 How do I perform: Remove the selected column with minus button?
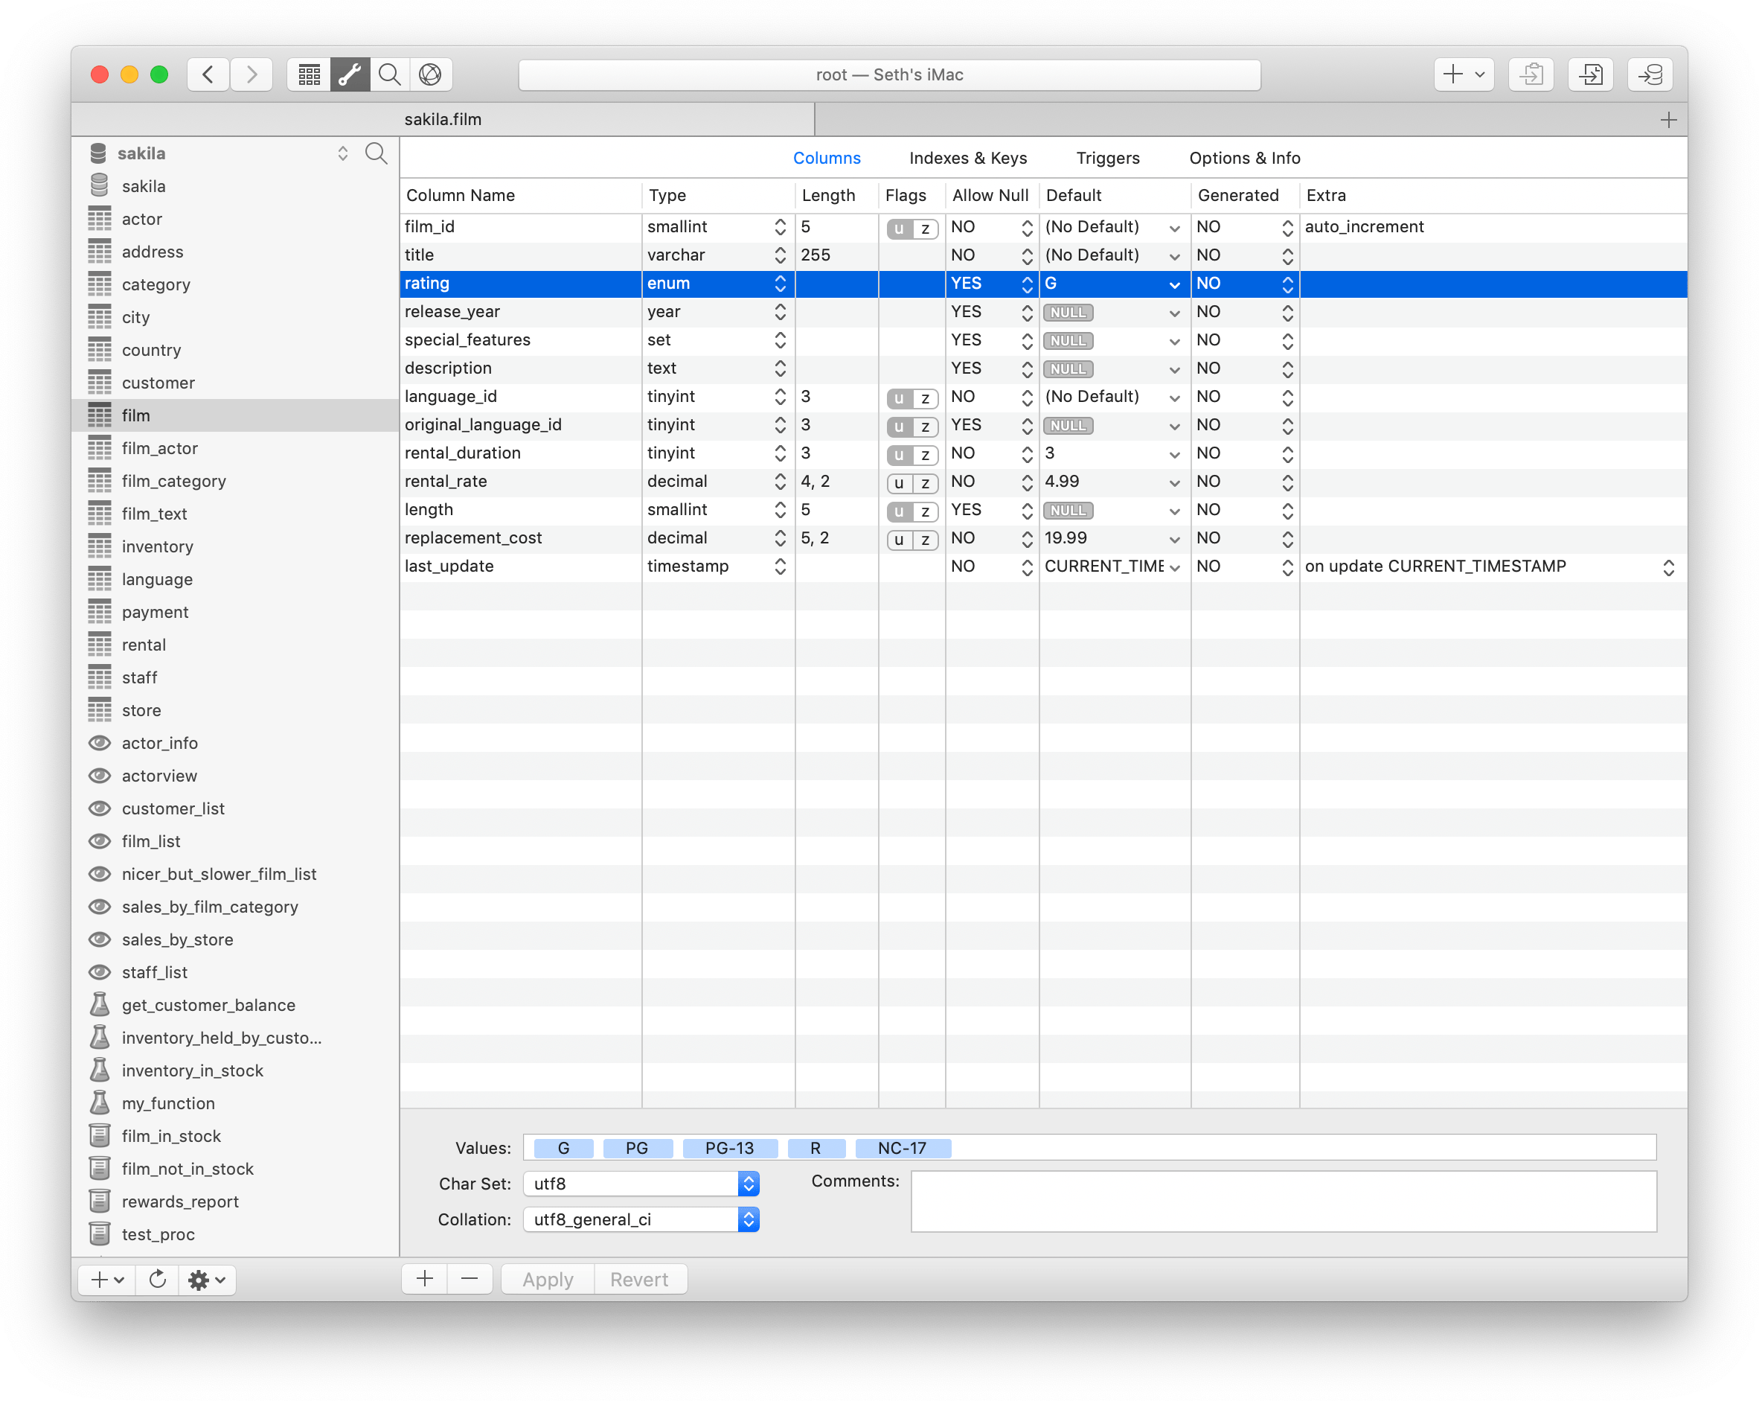469,1278
